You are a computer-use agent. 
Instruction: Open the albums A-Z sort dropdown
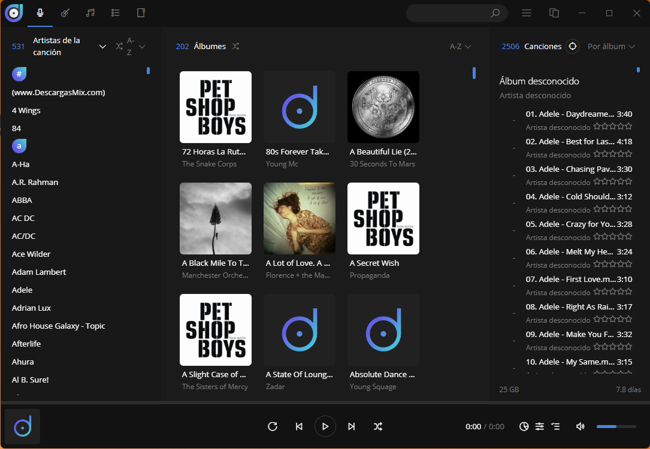coord(461,46)
